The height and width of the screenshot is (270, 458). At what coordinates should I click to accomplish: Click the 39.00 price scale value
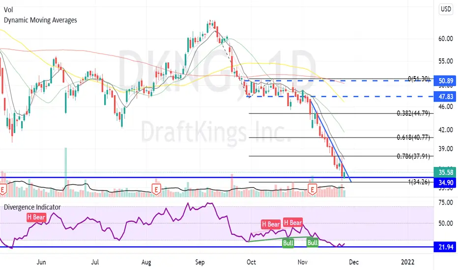click(x=446, y=149)
